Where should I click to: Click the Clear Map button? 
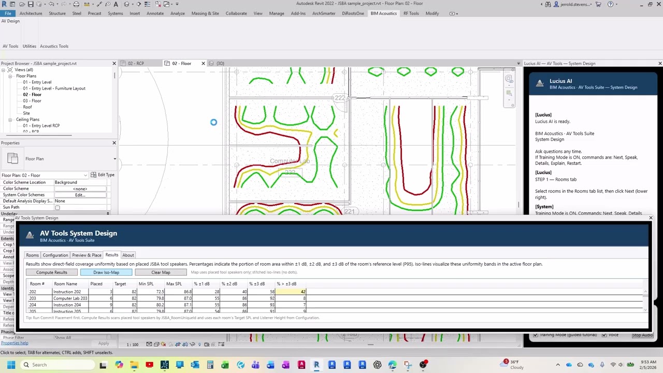coord(161,272)
